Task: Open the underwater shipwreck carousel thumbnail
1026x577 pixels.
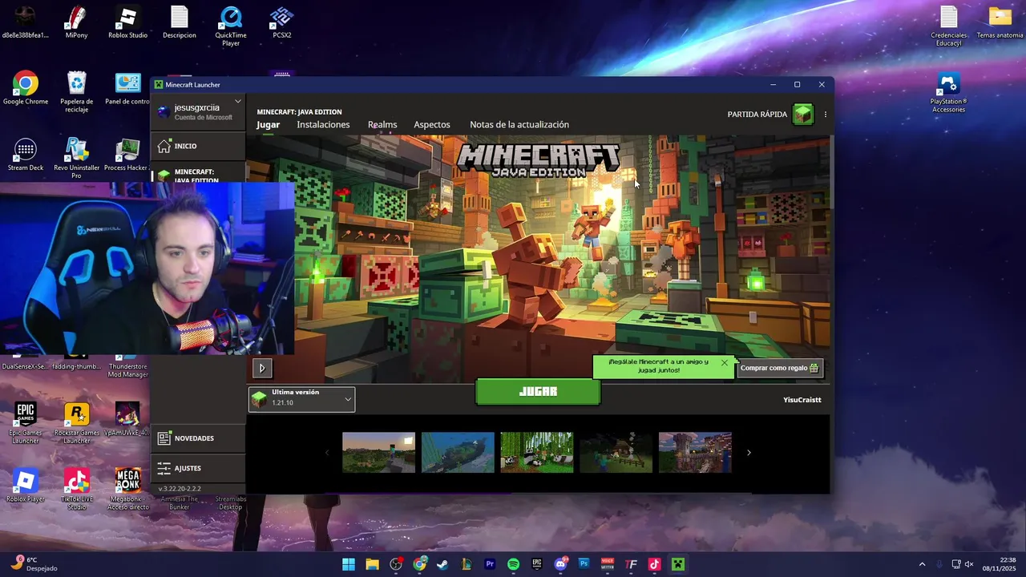Action: 458,453
